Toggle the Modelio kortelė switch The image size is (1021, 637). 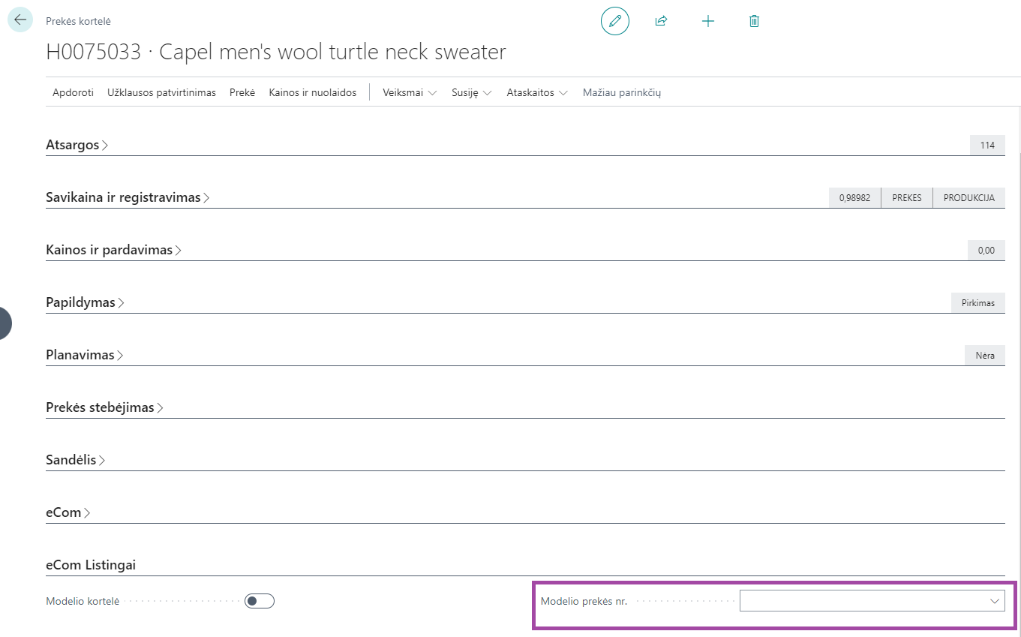click(260, 601)
